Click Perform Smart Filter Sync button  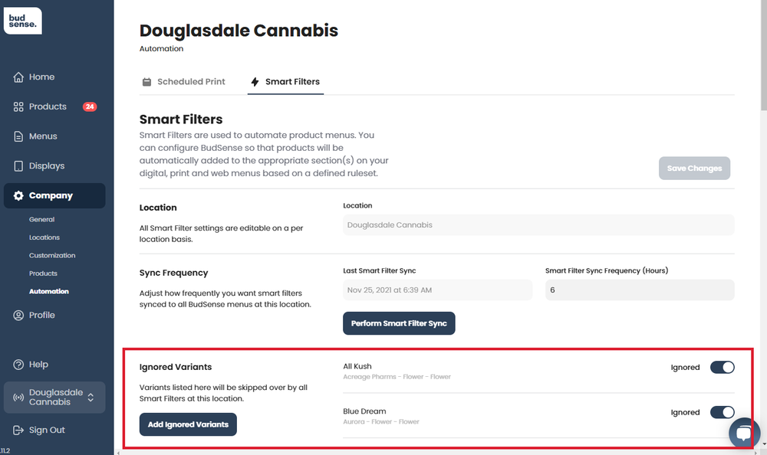pyautogui.click(x=399, y=323)
